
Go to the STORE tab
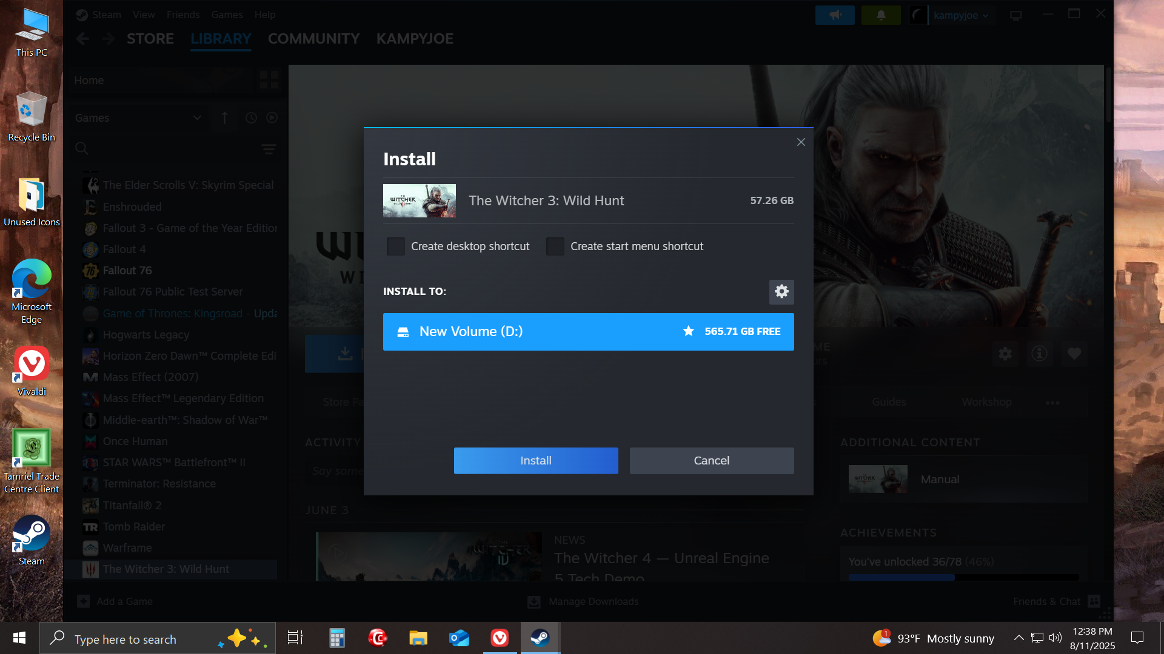(150, 39)
